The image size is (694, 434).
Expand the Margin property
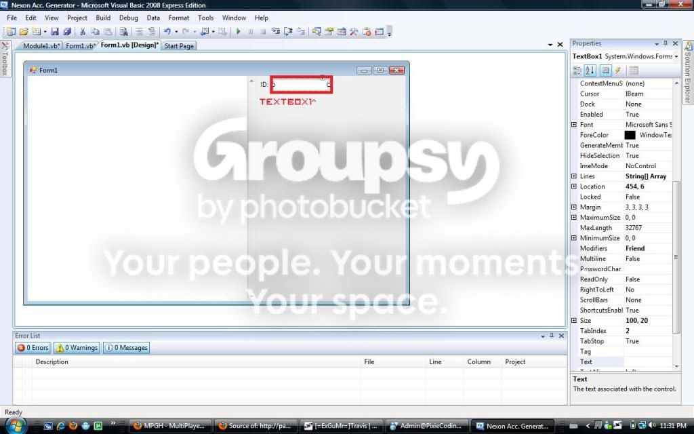click(x=574, y=208)
